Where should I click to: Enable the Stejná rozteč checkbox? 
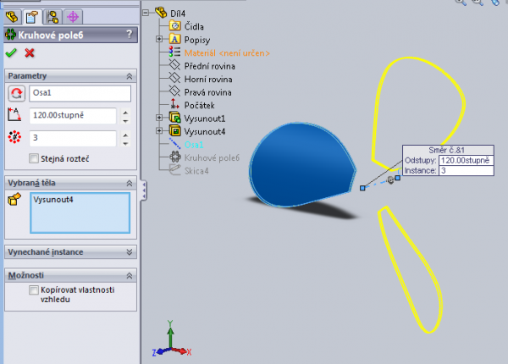click(33, 157)
